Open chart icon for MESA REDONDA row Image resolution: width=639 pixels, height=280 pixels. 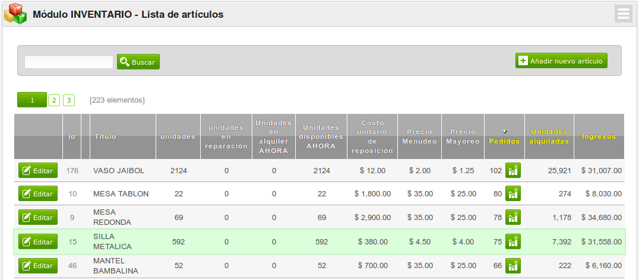coord(513,218)
